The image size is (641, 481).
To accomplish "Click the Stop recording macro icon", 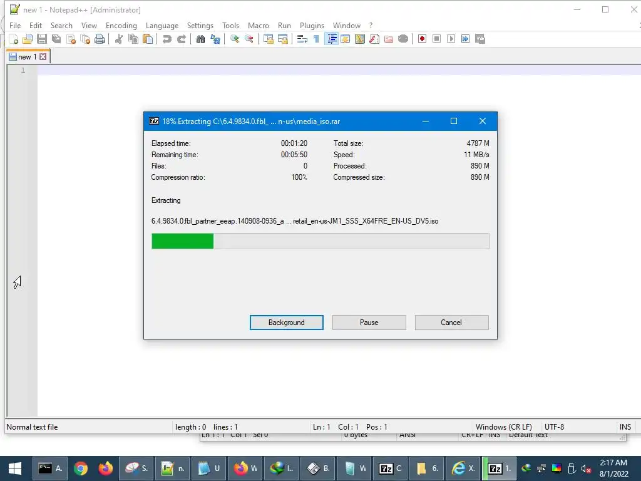I will tap(436, 39).
